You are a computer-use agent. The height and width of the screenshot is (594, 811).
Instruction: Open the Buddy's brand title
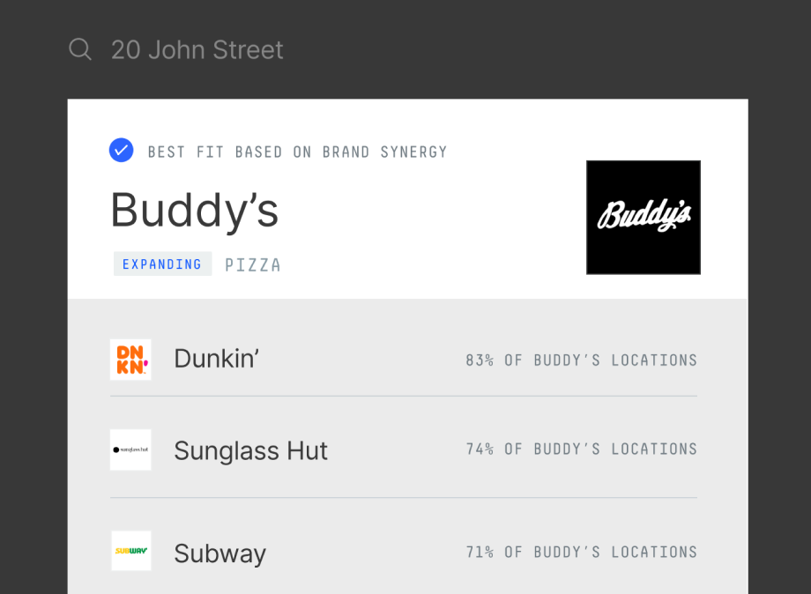(x=195, y=211)
